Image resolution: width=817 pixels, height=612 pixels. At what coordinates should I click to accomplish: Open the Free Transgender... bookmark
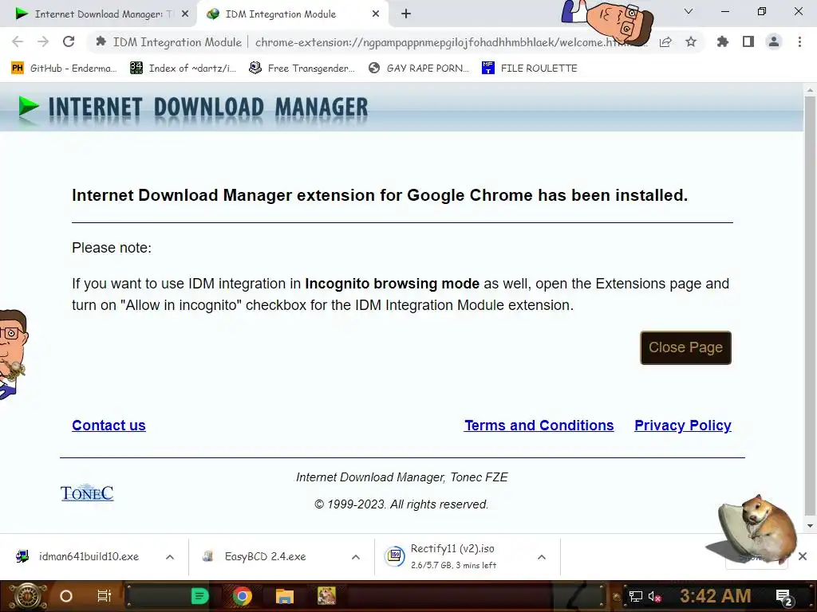[302, 69]
